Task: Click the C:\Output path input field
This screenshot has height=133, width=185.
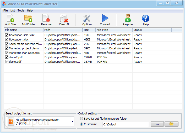Action: coord(126,124)
